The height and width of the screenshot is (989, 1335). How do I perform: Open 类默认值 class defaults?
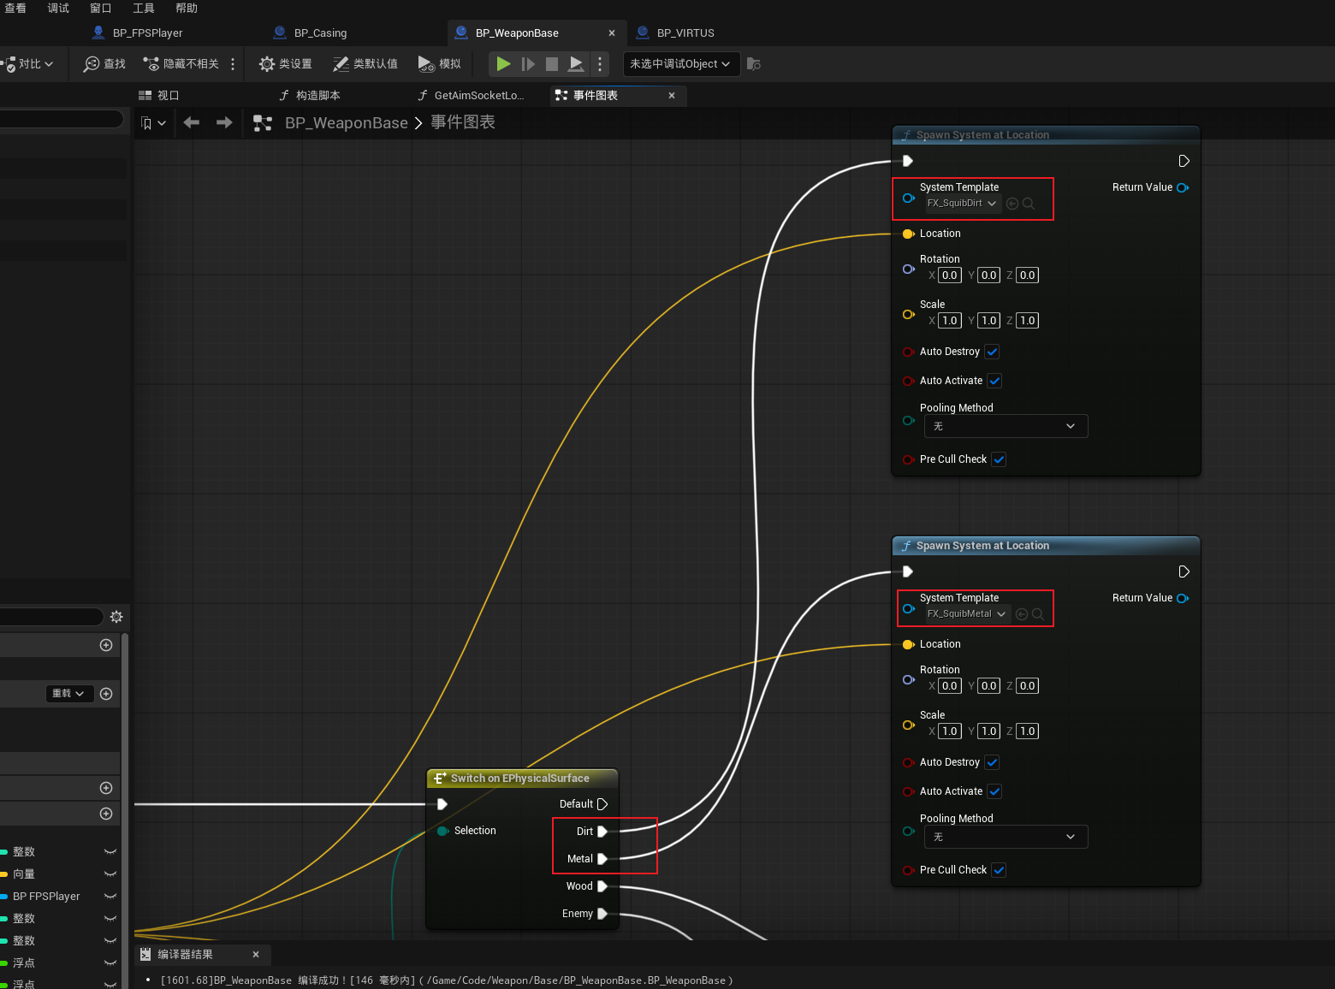pos(365,64)
